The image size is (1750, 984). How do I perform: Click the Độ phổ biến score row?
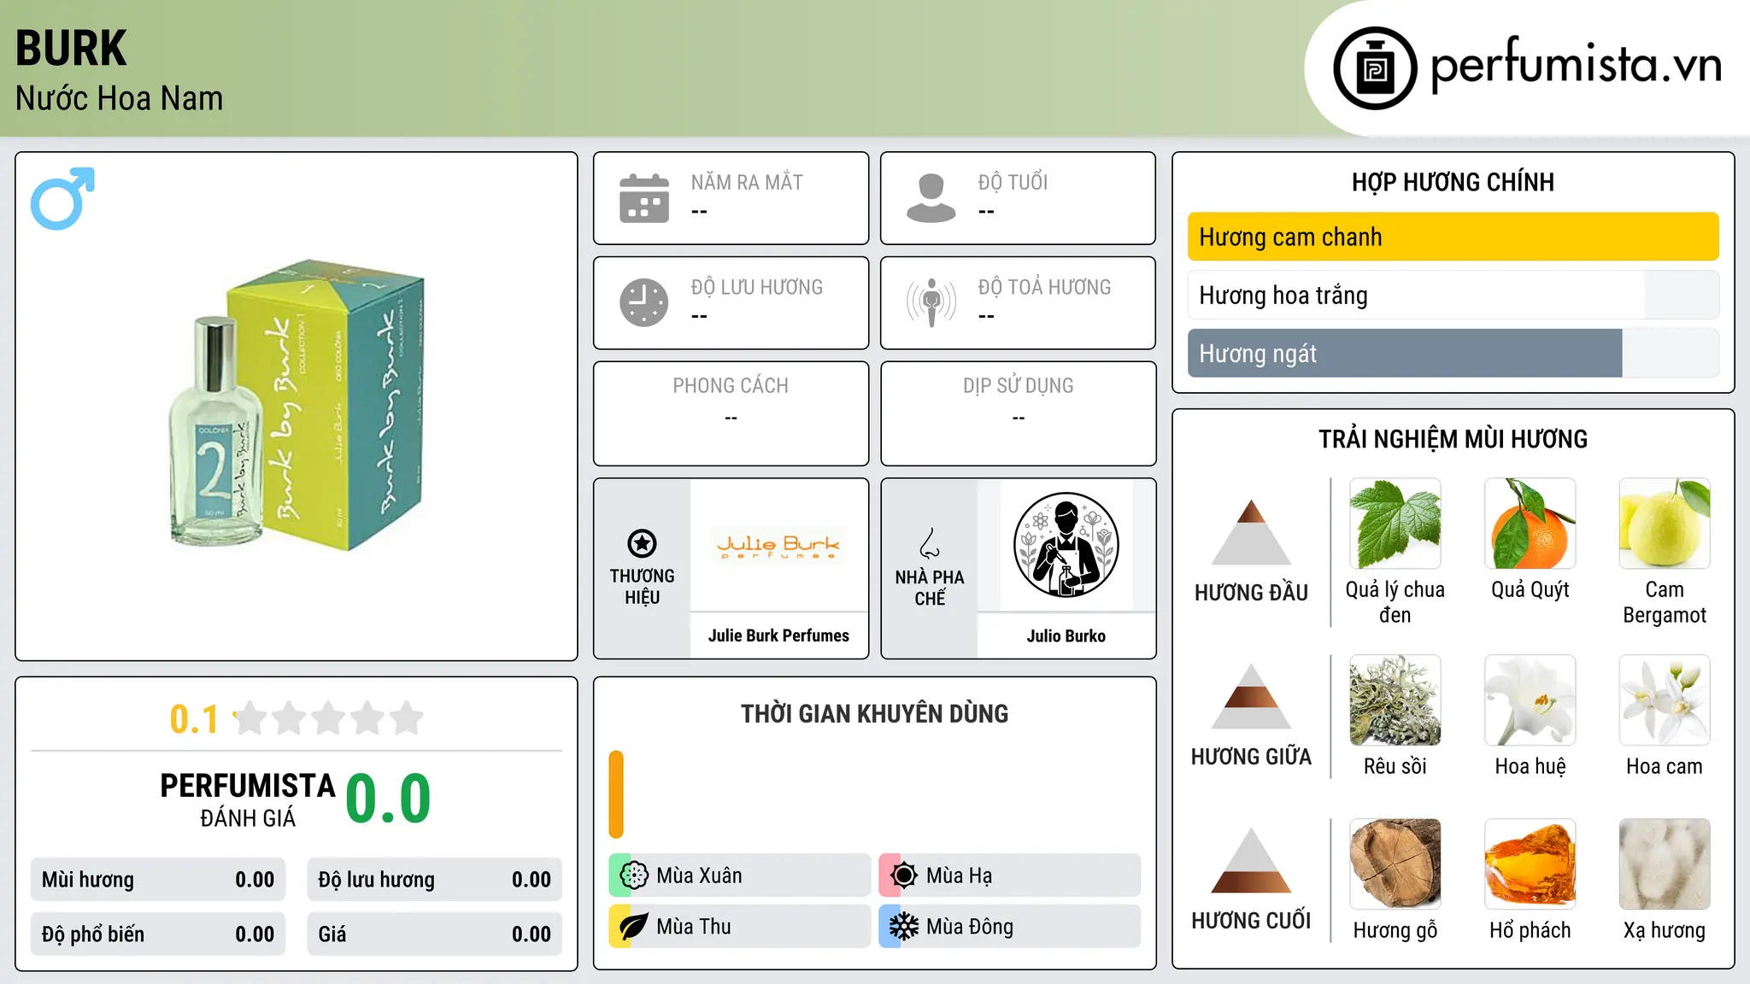point(158,934)
